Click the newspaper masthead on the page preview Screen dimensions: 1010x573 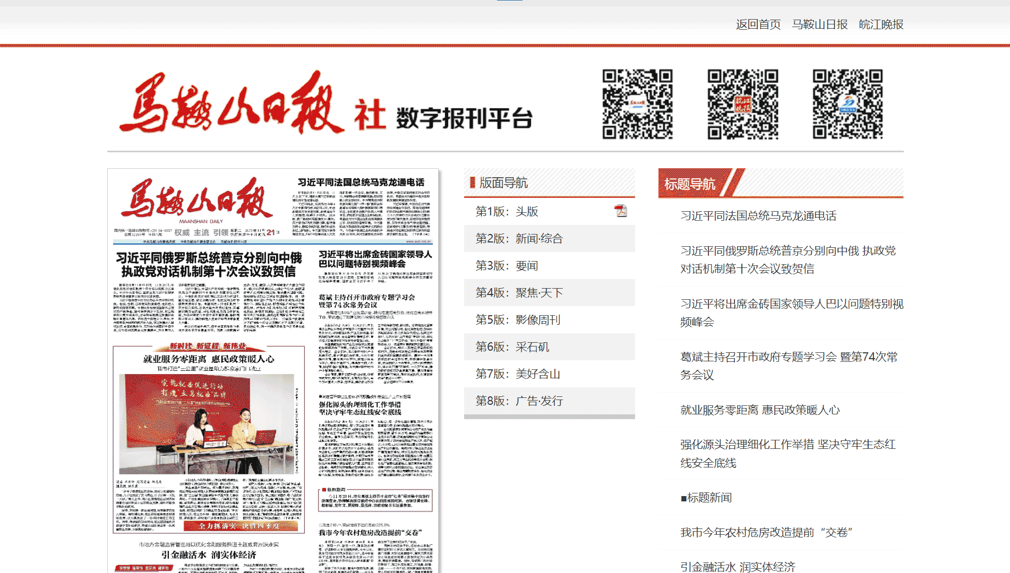click(197, 200)
